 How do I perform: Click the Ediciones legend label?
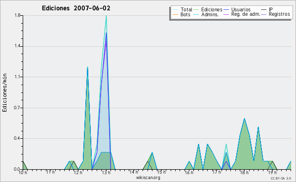coord(212,9)
